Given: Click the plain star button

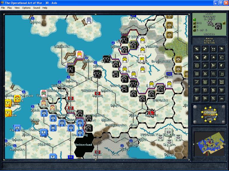Looking at the screenshot, I should coord(213,58).
